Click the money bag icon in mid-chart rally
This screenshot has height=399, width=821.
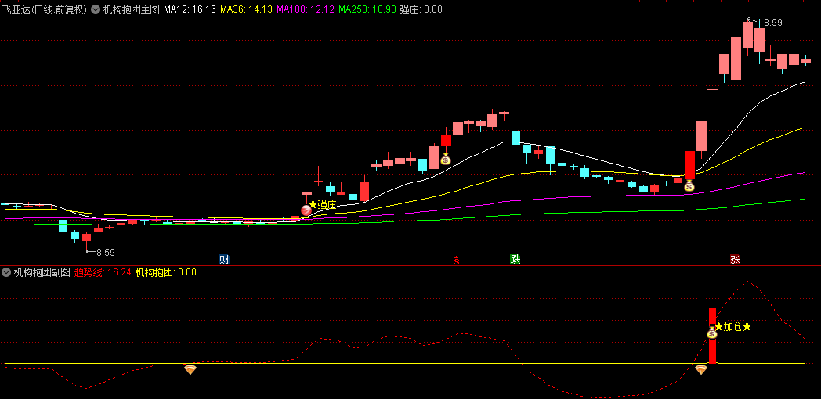445,159
